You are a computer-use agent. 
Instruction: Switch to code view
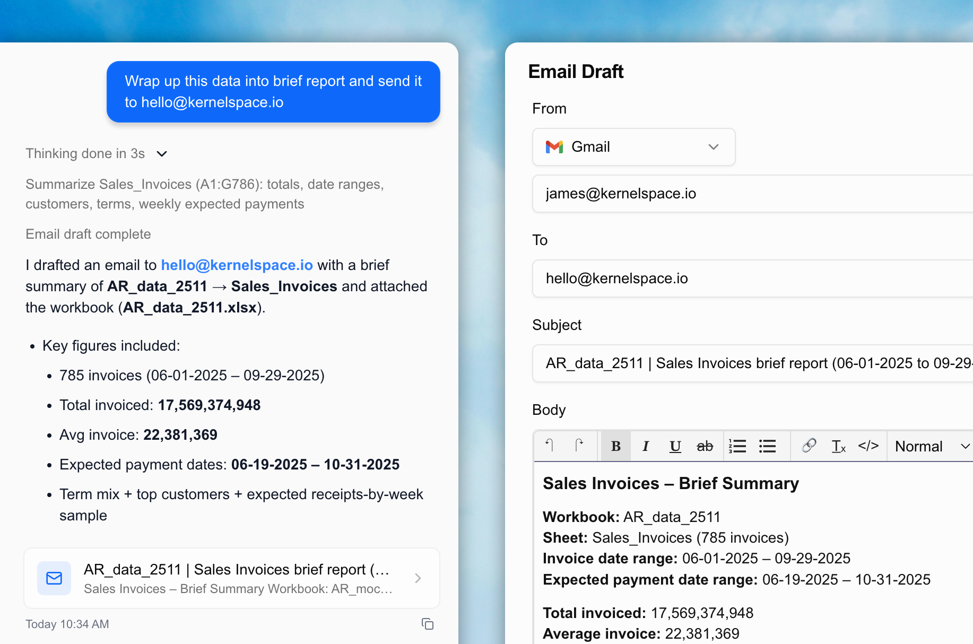pos(868,446)
